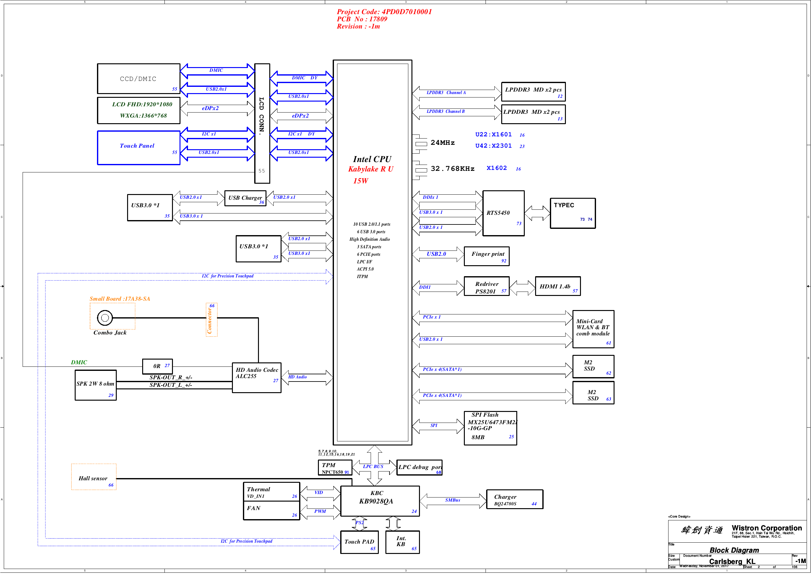Click the Int. KB block
This screenshot has height=574, width=811.
402,542
